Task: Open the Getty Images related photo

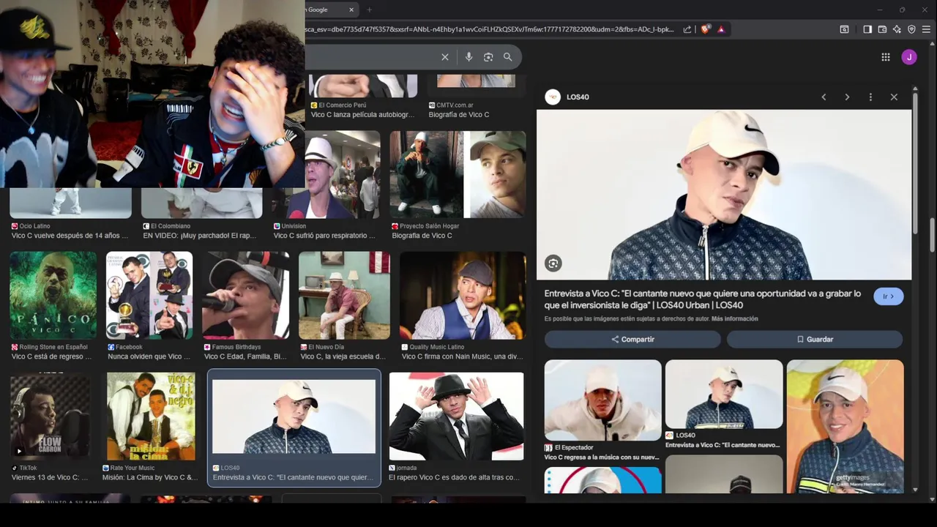Action: pos(845,426)
